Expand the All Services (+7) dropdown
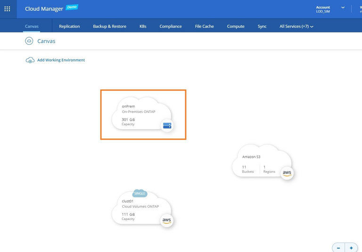Screen dimensions: 362x252 coord(296,26)
